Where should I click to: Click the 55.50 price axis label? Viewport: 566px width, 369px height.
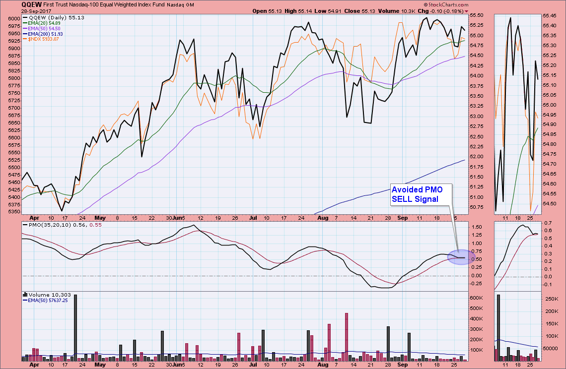click(x=477, y=15)
